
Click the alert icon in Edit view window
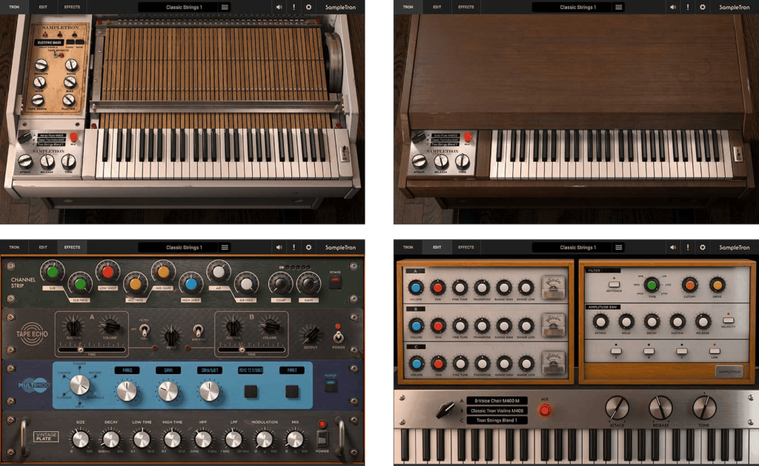pos(688,247)
